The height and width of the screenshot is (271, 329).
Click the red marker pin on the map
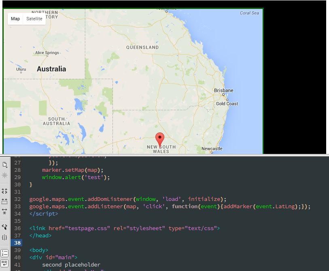coord(160,139)
